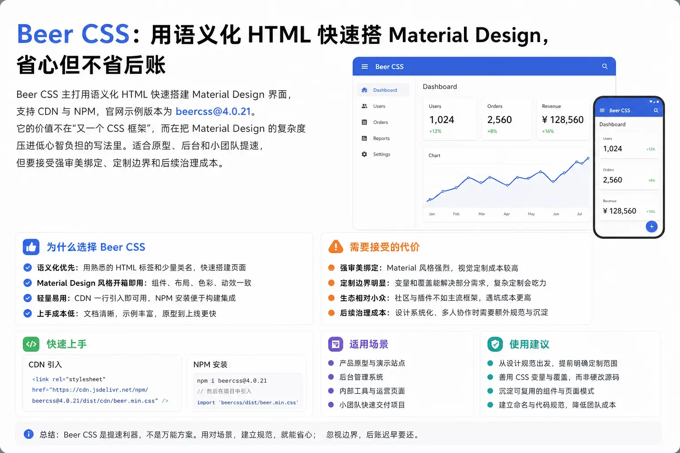Image resolution: width=680 pixels, height=453 pixels.
Task: Click the teal bullet beside 从设计规范出发
Action: [x=490, y=363]
